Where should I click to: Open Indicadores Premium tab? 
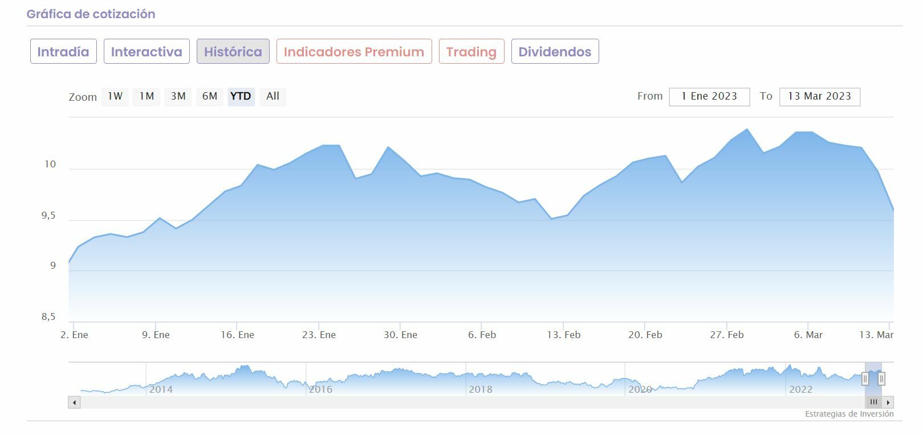pos(354,52)
